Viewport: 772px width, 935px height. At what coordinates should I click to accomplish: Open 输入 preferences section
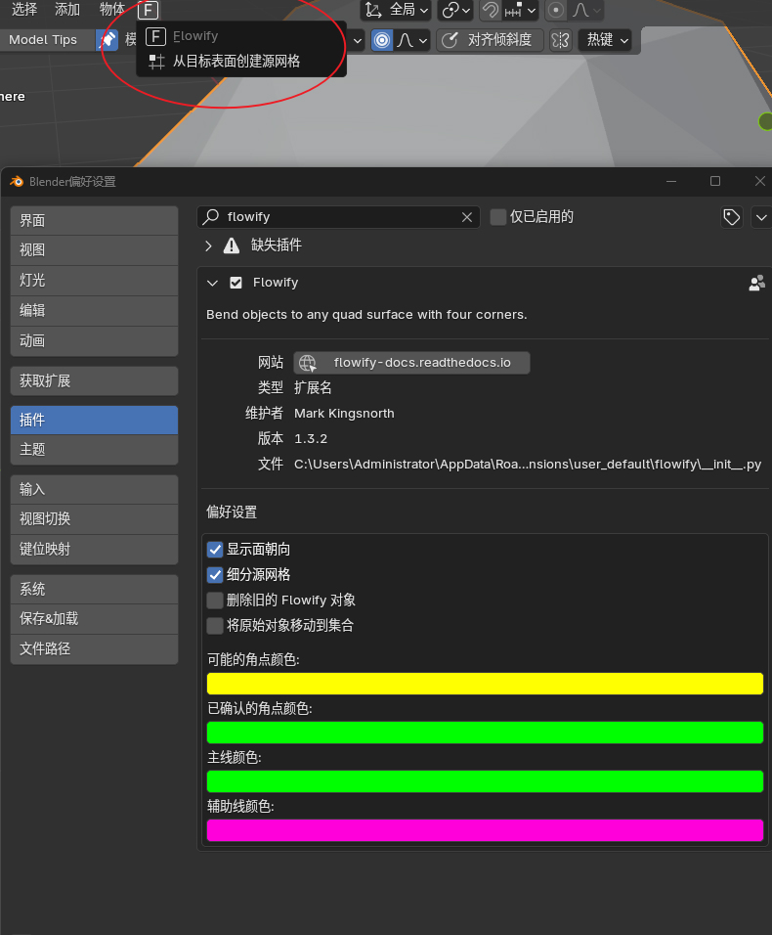[x=94, y=490]
